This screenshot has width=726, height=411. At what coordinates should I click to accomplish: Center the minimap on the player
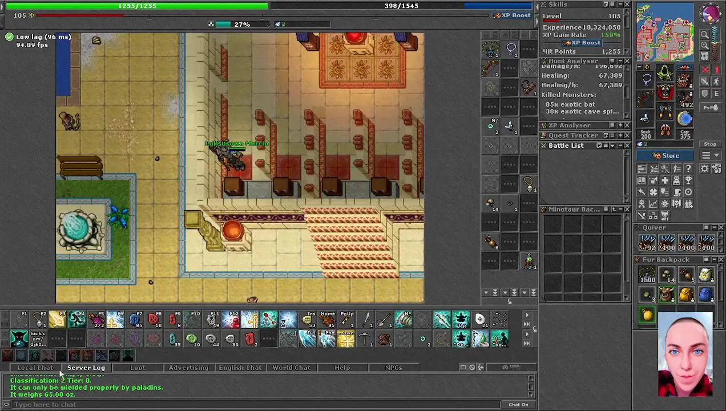tap(705, 56)
